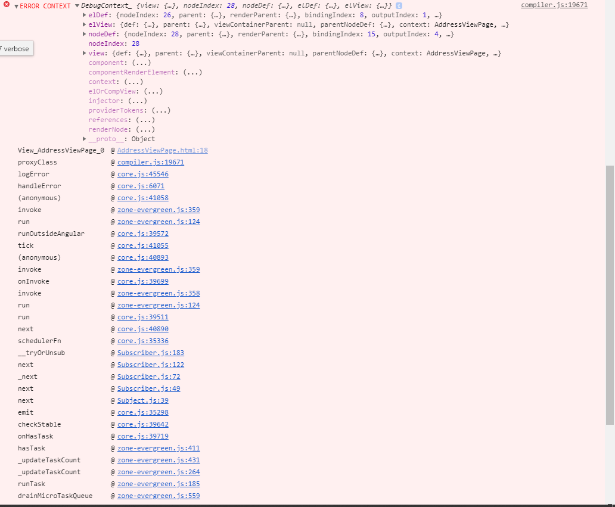Evaluate the injector getter (...)

(x=137, y=101)
